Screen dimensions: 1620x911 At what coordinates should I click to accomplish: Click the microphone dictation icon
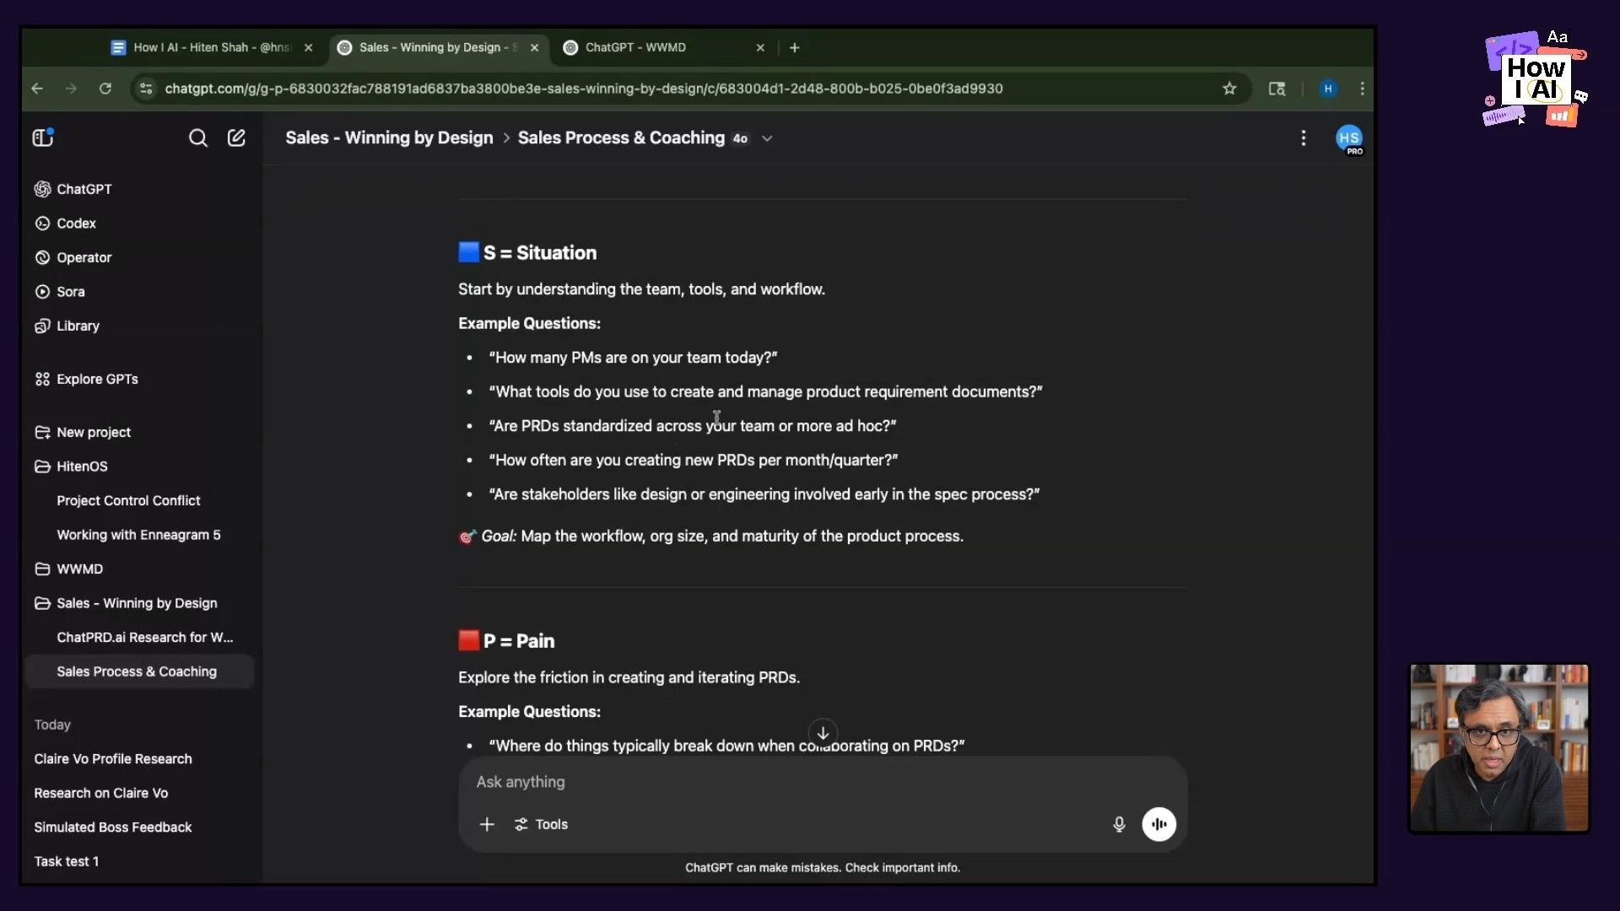point(1119,824)
